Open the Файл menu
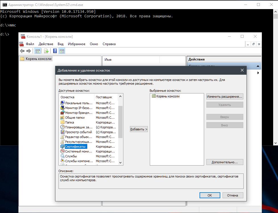This screenshot has width=278, height=213. coord(30,44)
